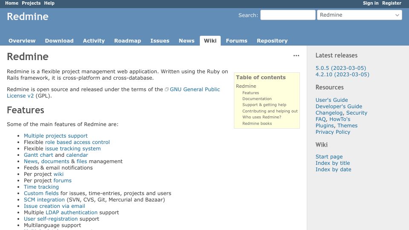Open the Changelog link
This screenshot has height=230, width=409.
pyautogui.click(x=329, y=113)
